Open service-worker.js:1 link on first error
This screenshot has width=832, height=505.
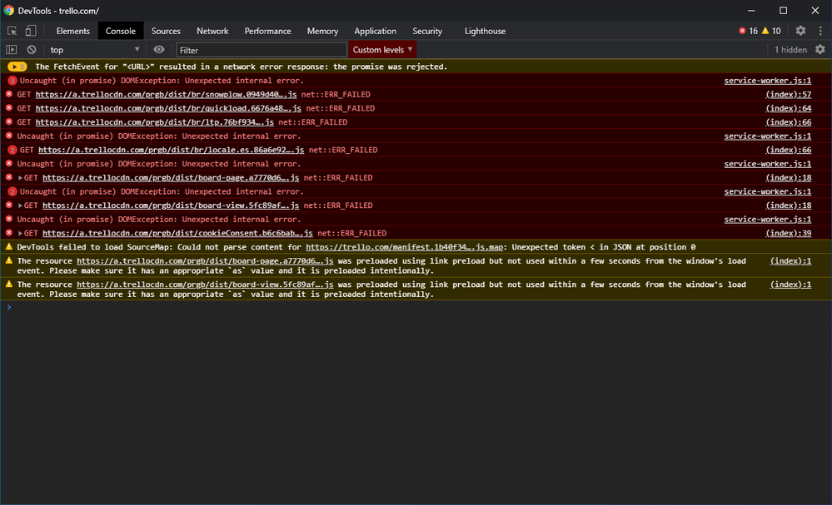pos(768,81)
